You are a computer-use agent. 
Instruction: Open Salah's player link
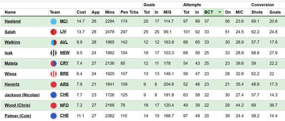10,32
